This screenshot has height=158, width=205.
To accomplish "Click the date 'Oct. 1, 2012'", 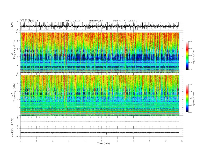I will (x=72, y=21).
